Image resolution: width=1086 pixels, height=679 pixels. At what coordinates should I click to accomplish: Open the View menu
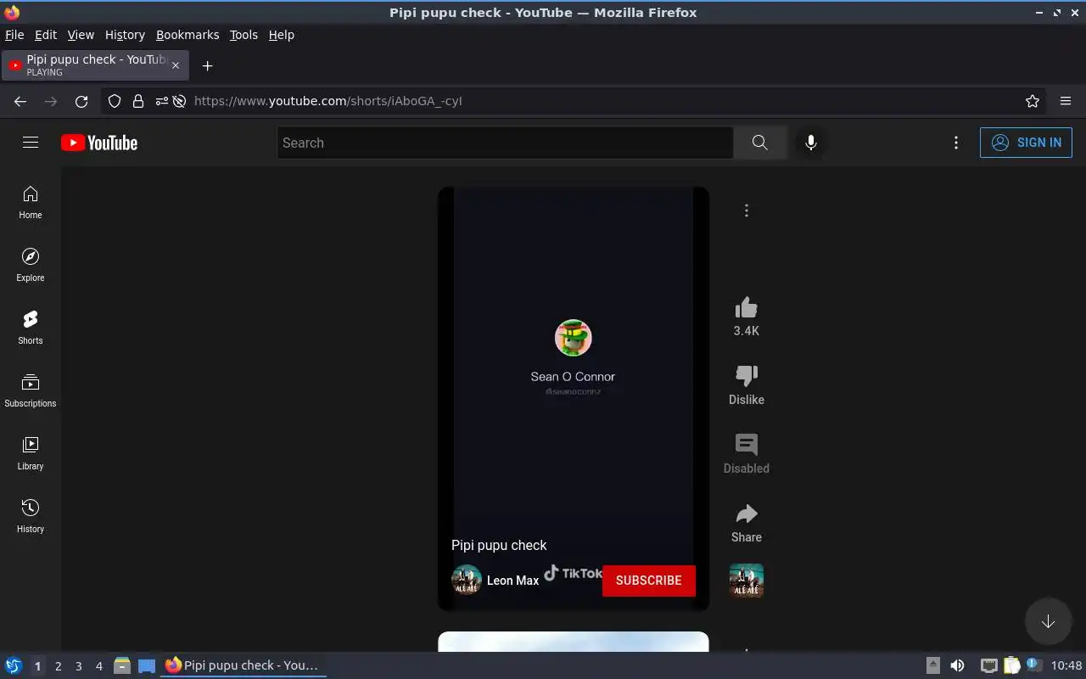tap(81, 35)
